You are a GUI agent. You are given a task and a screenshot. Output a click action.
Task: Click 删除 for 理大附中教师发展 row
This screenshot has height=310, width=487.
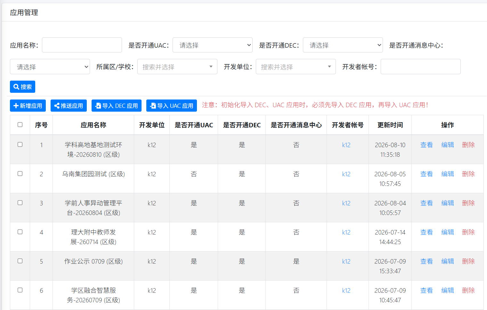[x=468, y=232]
